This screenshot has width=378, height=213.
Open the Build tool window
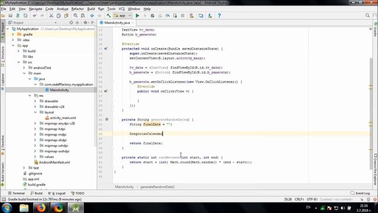tap(37, 193)
